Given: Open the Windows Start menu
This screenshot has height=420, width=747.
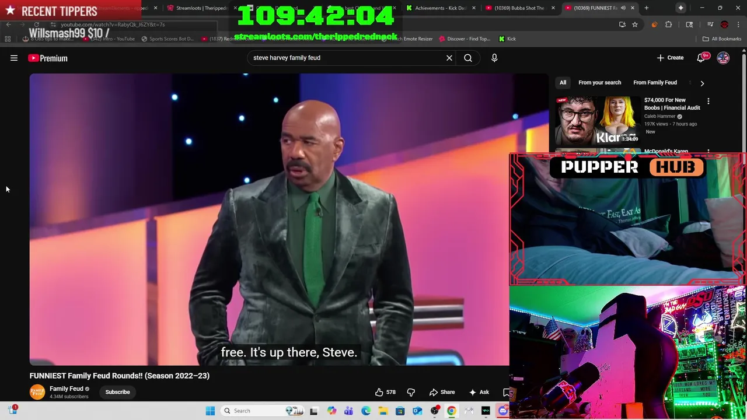Looking at the screenshot, I should [x=210, y=411].
